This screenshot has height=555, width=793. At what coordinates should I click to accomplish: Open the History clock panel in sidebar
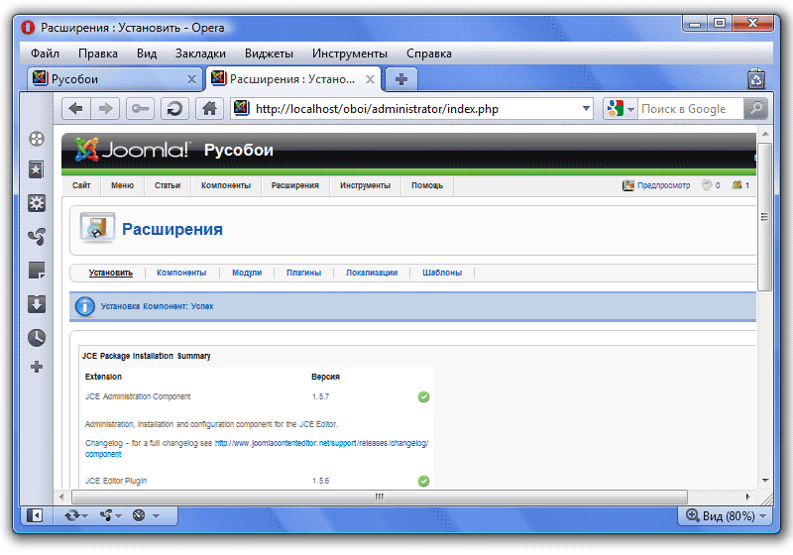click(x=37, y=337)
